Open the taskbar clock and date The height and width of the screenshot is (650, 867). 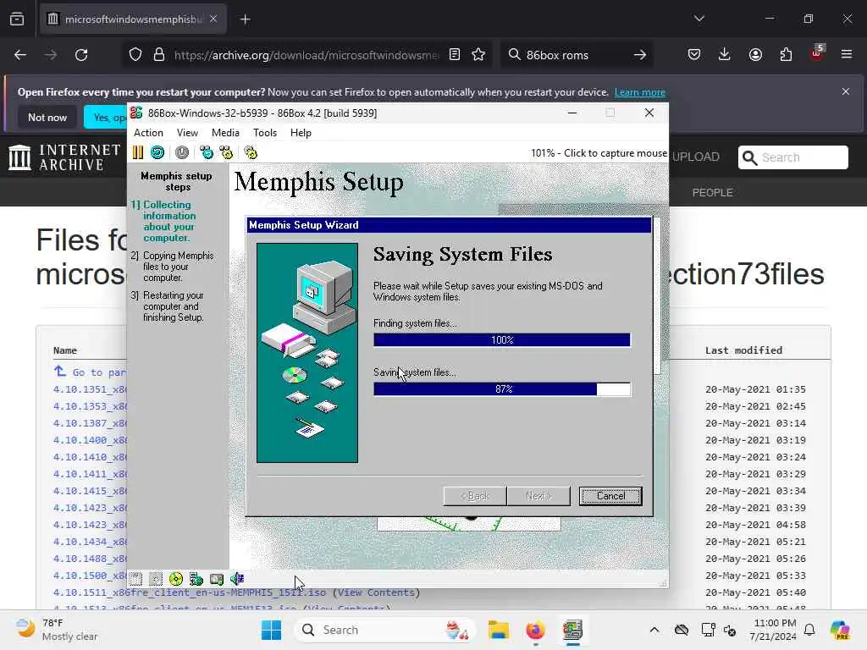click(x=773, y=630)
